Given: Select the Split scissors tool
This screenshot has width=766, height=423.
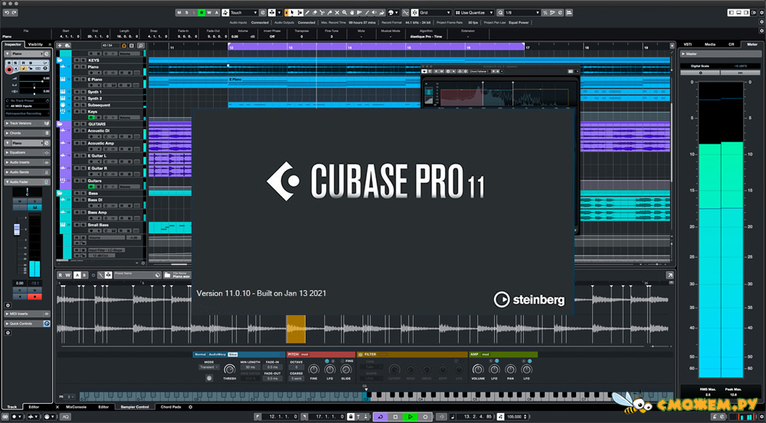Looking at the screenshot, I should (322, 12).
